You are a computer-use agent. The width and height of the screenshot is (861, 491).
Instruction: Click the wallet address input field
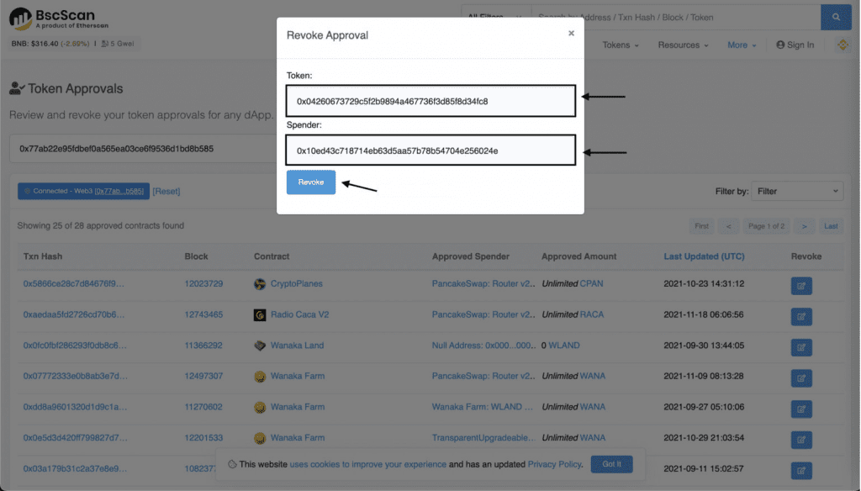pyautogui.click(x=143, y=148)
